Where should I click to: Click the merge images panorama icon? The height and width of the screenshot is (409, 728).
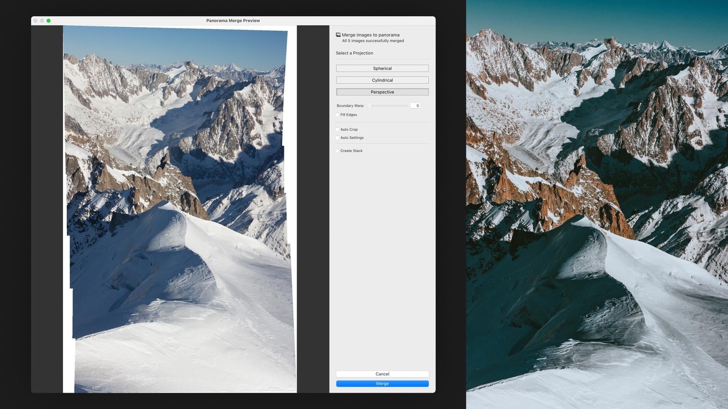coord(338,35)
